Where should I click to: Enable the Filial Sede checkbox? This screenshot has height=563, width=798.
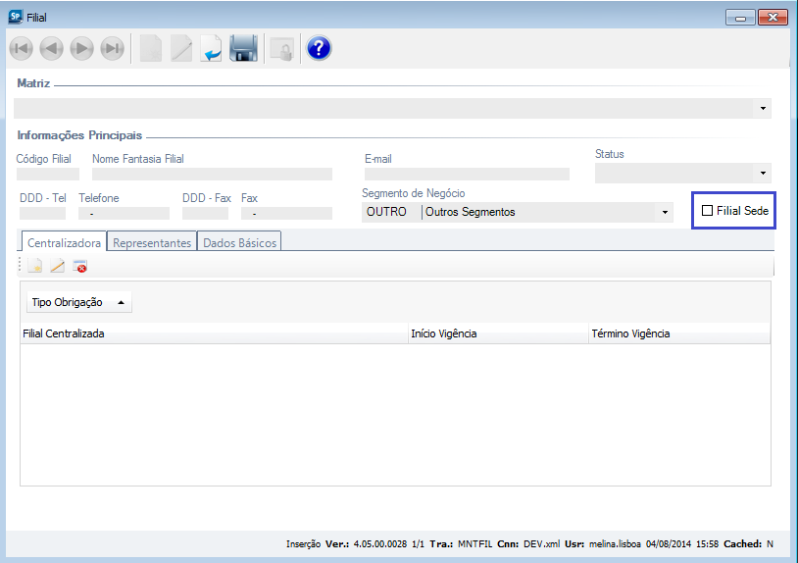pos(708,211)
